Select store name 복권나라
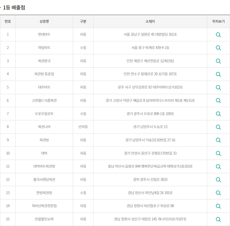 44,127
